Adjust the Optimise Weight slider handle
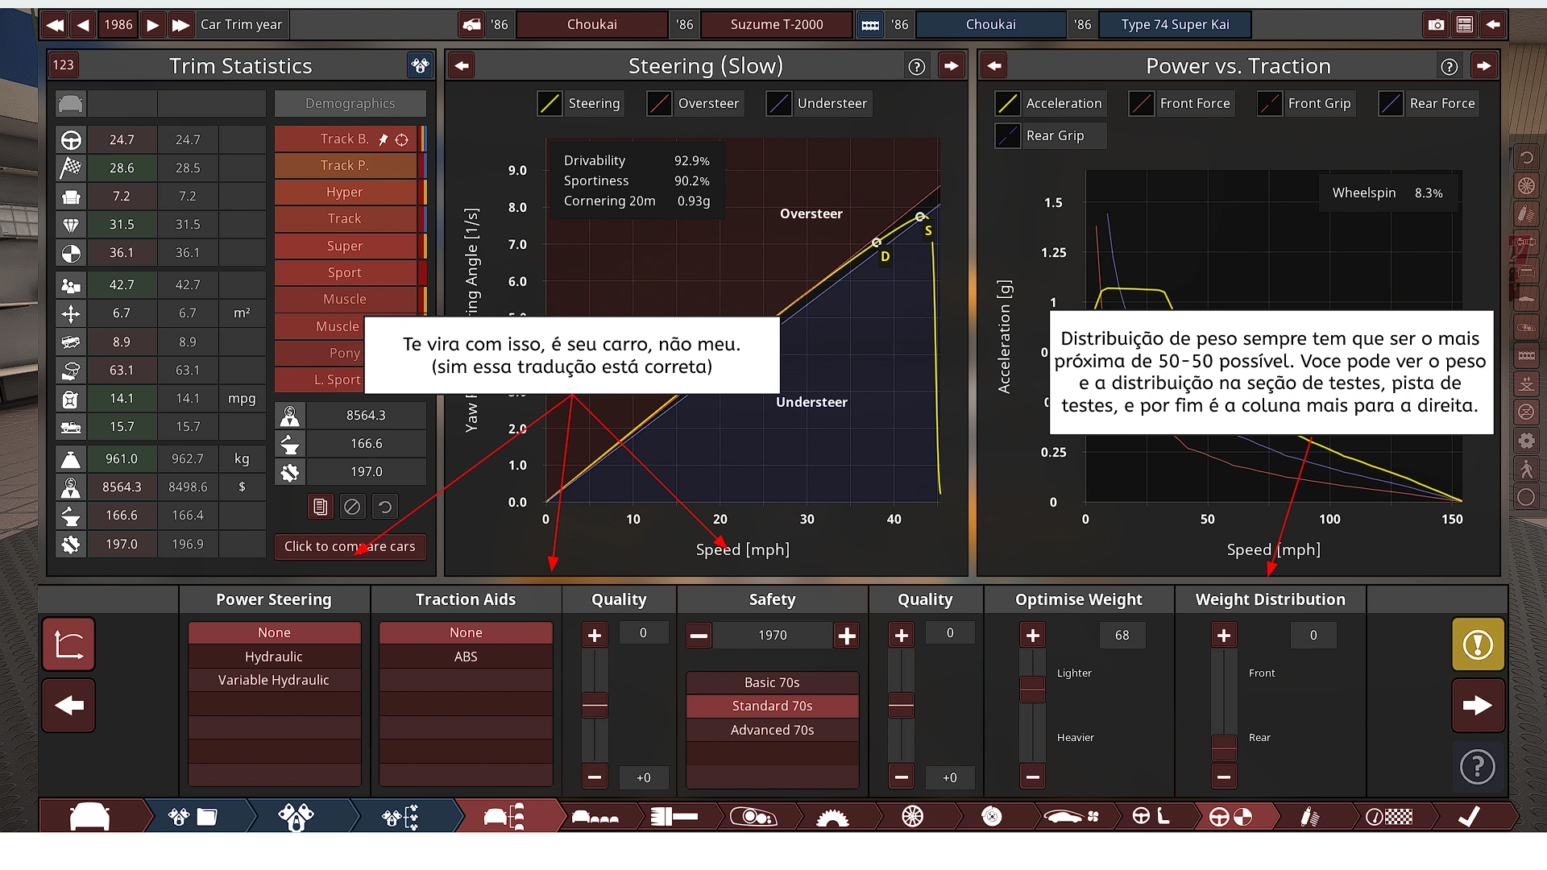1547x870 pixels. (x=1032, y=690)
